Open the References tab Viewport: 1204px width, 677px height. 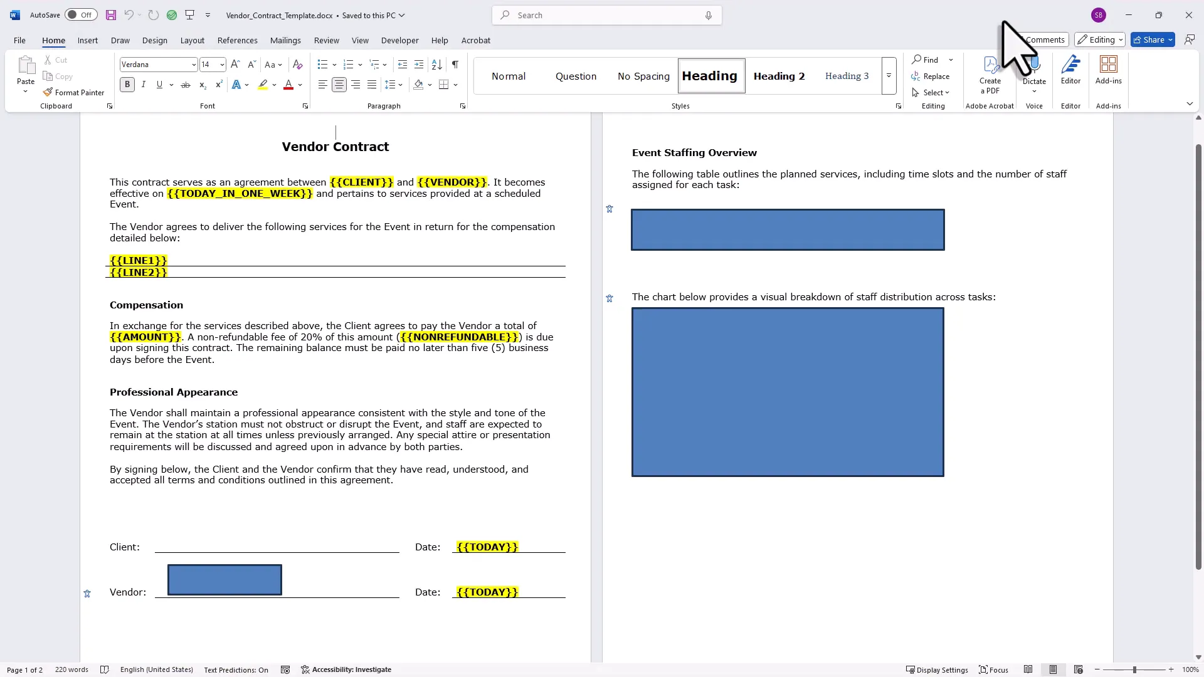[237, 40]
